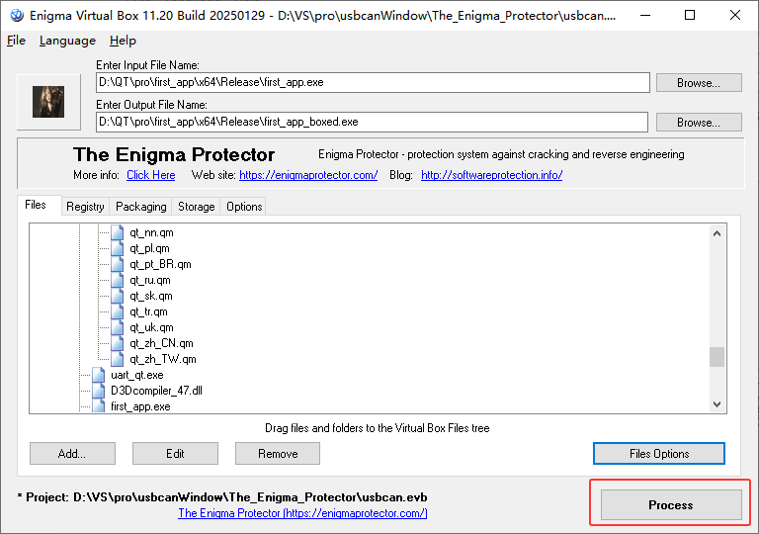The height and width of the screenshot is (534, 759).
Task: Click the Edit button
Action: pyautogui.click(x=175, y=454)
